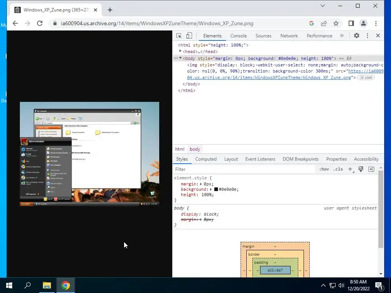Toggle rendering emulations paintbrush icon

[x=360, y=169]
